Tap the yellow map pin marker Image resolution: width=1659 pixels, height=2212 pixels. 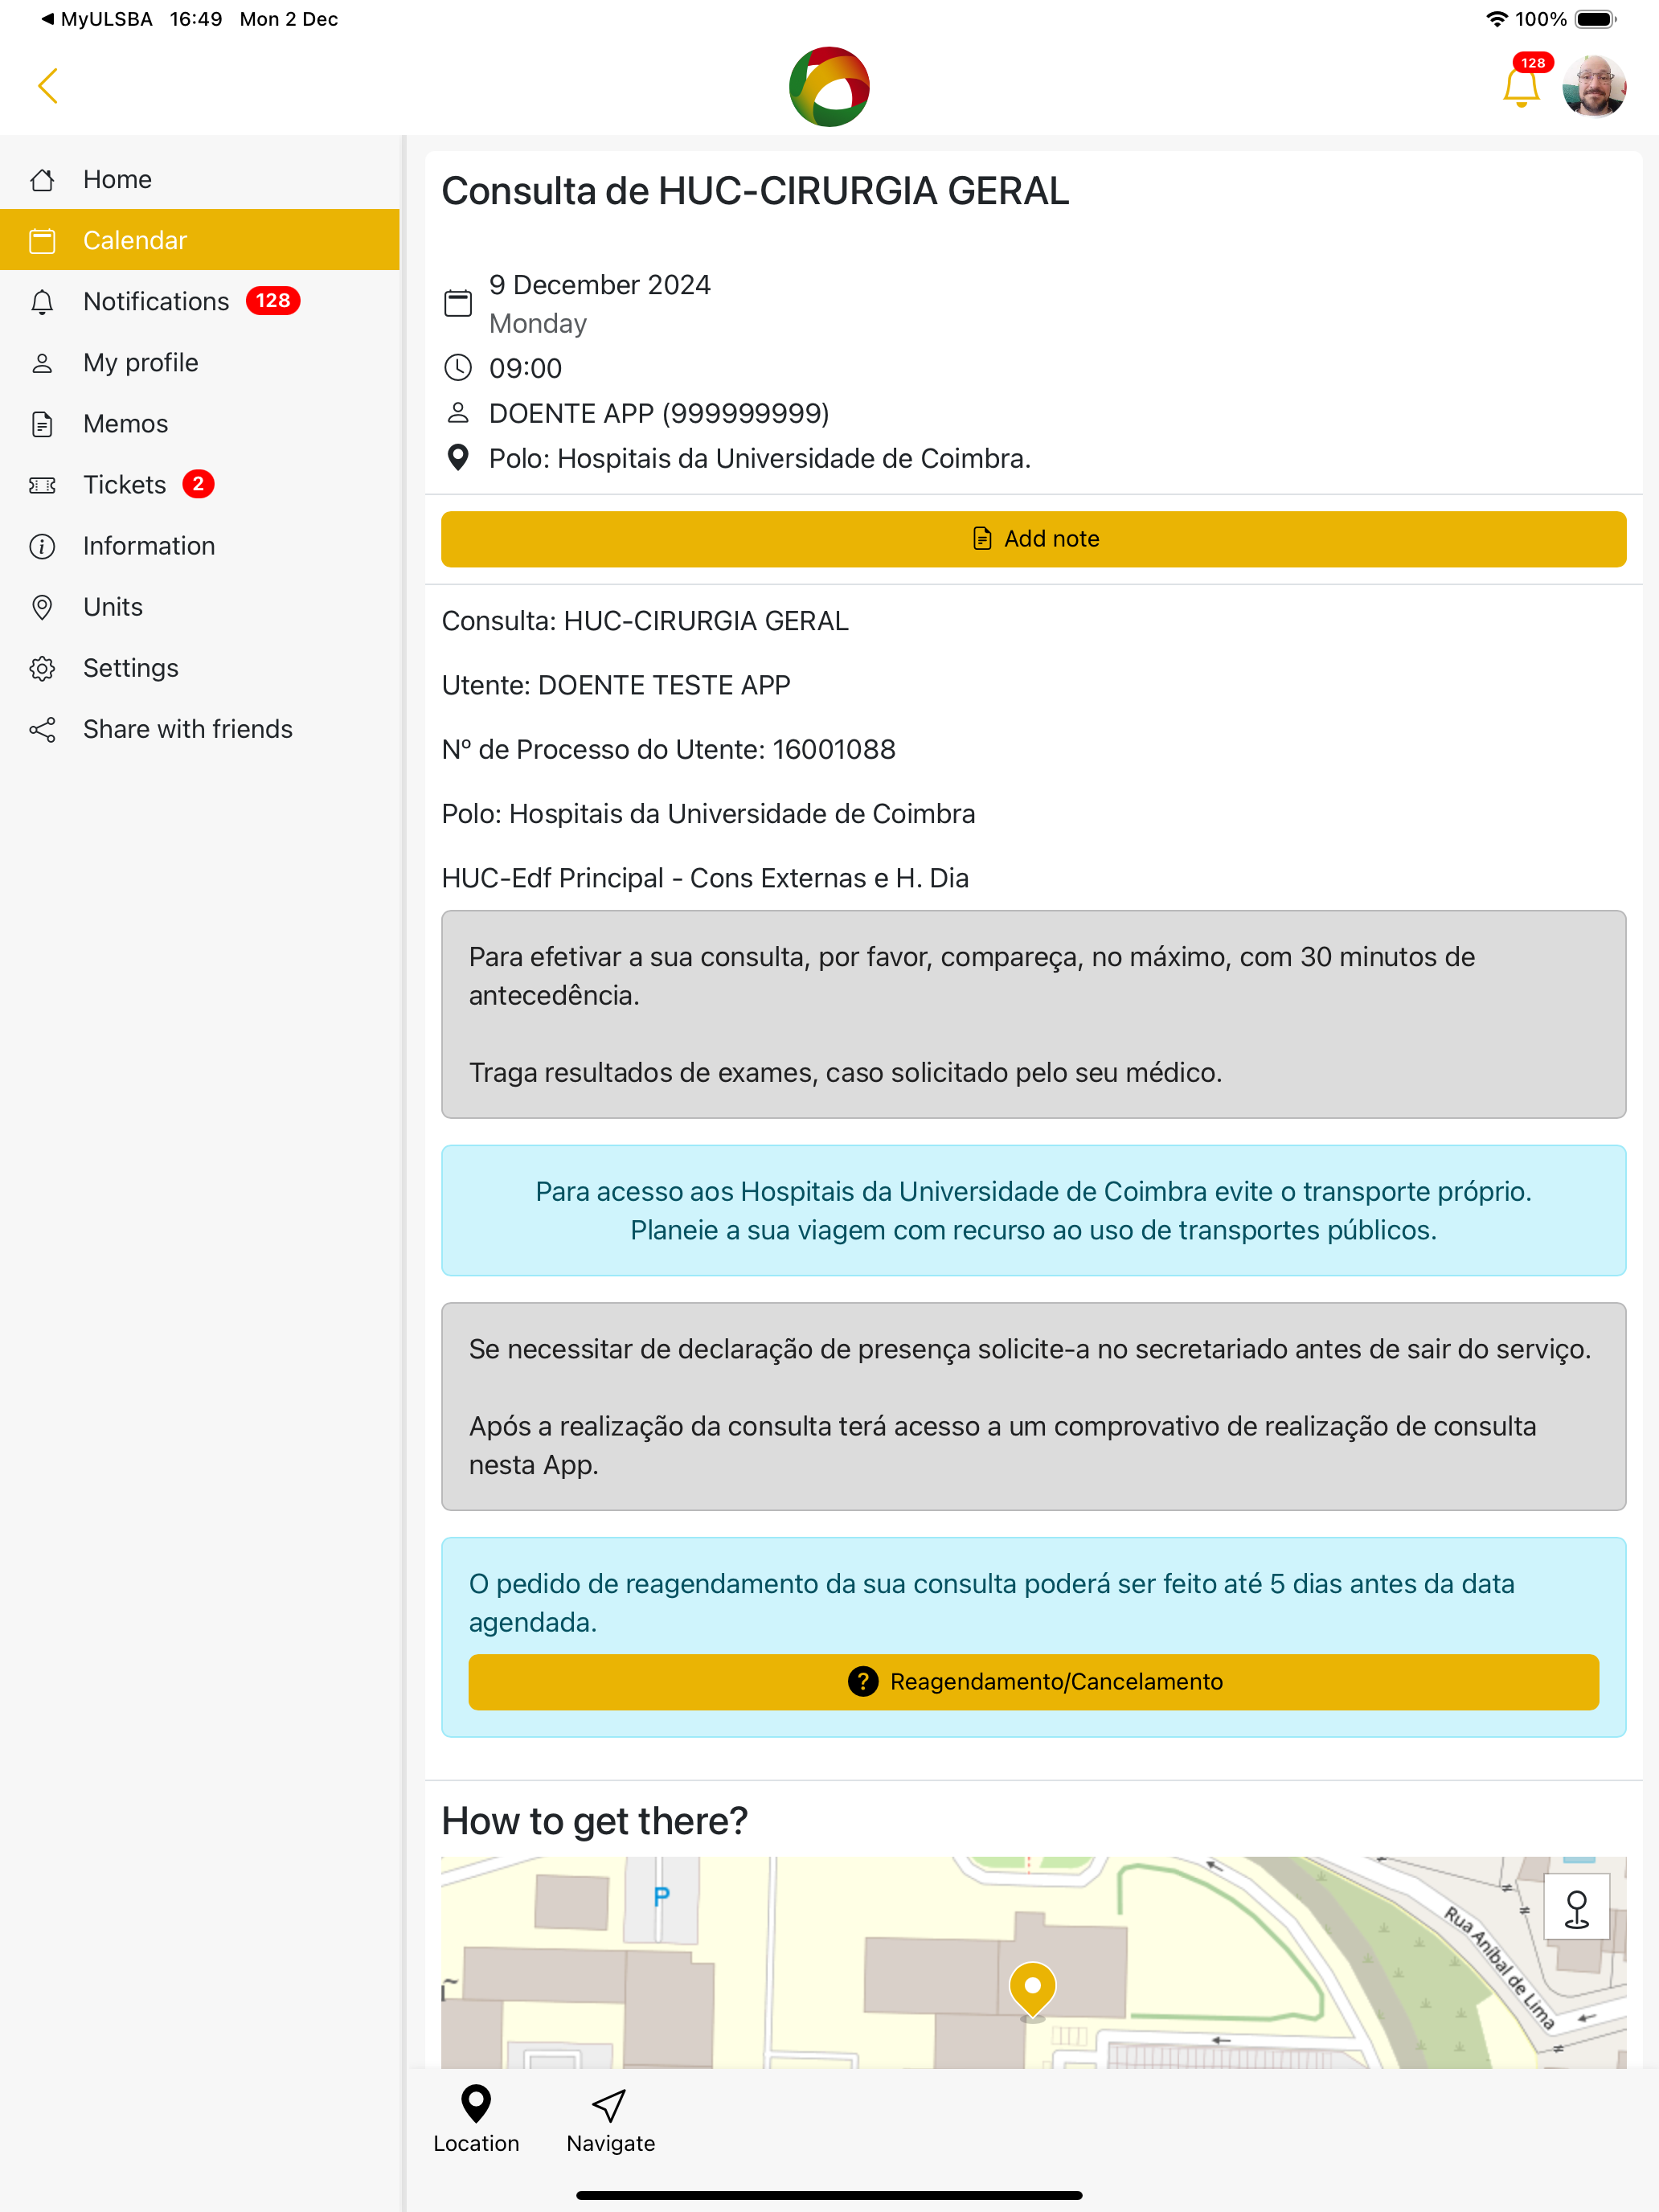click(x=1033, y=1989)
